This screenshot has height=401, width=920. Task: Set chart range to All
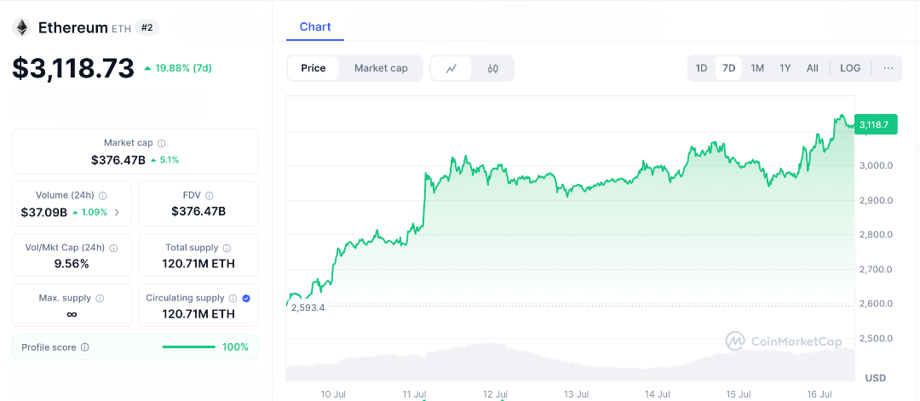pyautogui.click(x=813, y=69)
